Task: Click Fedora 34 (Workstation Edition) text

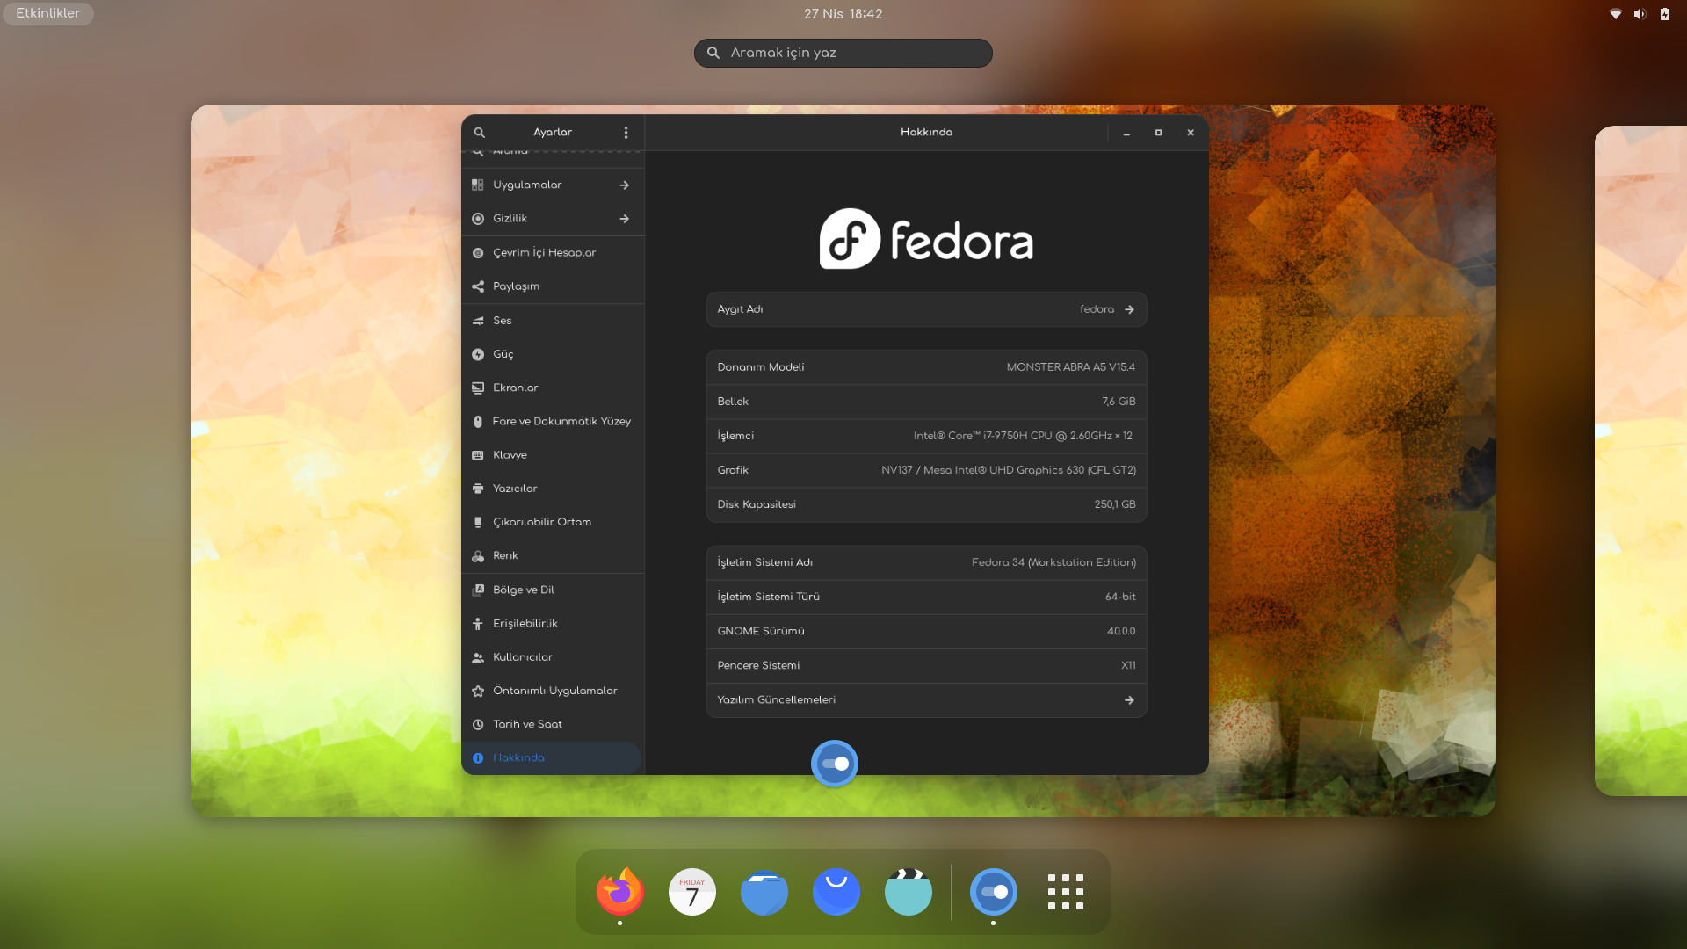Action: [x=1053, y=562]
